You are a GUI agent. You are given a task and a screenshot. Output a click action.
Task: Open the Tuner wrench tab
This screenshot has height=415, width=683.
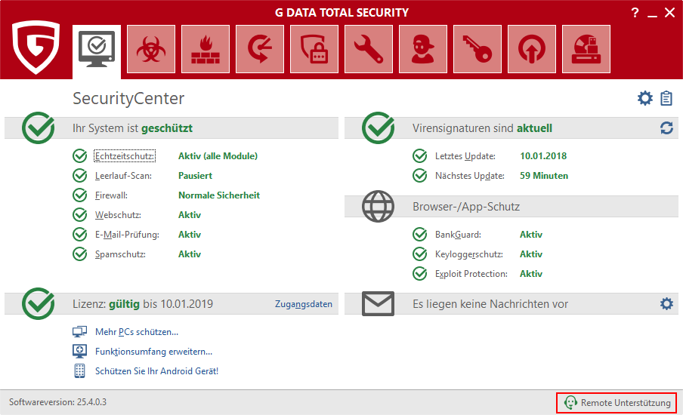(x=369, y=49)
